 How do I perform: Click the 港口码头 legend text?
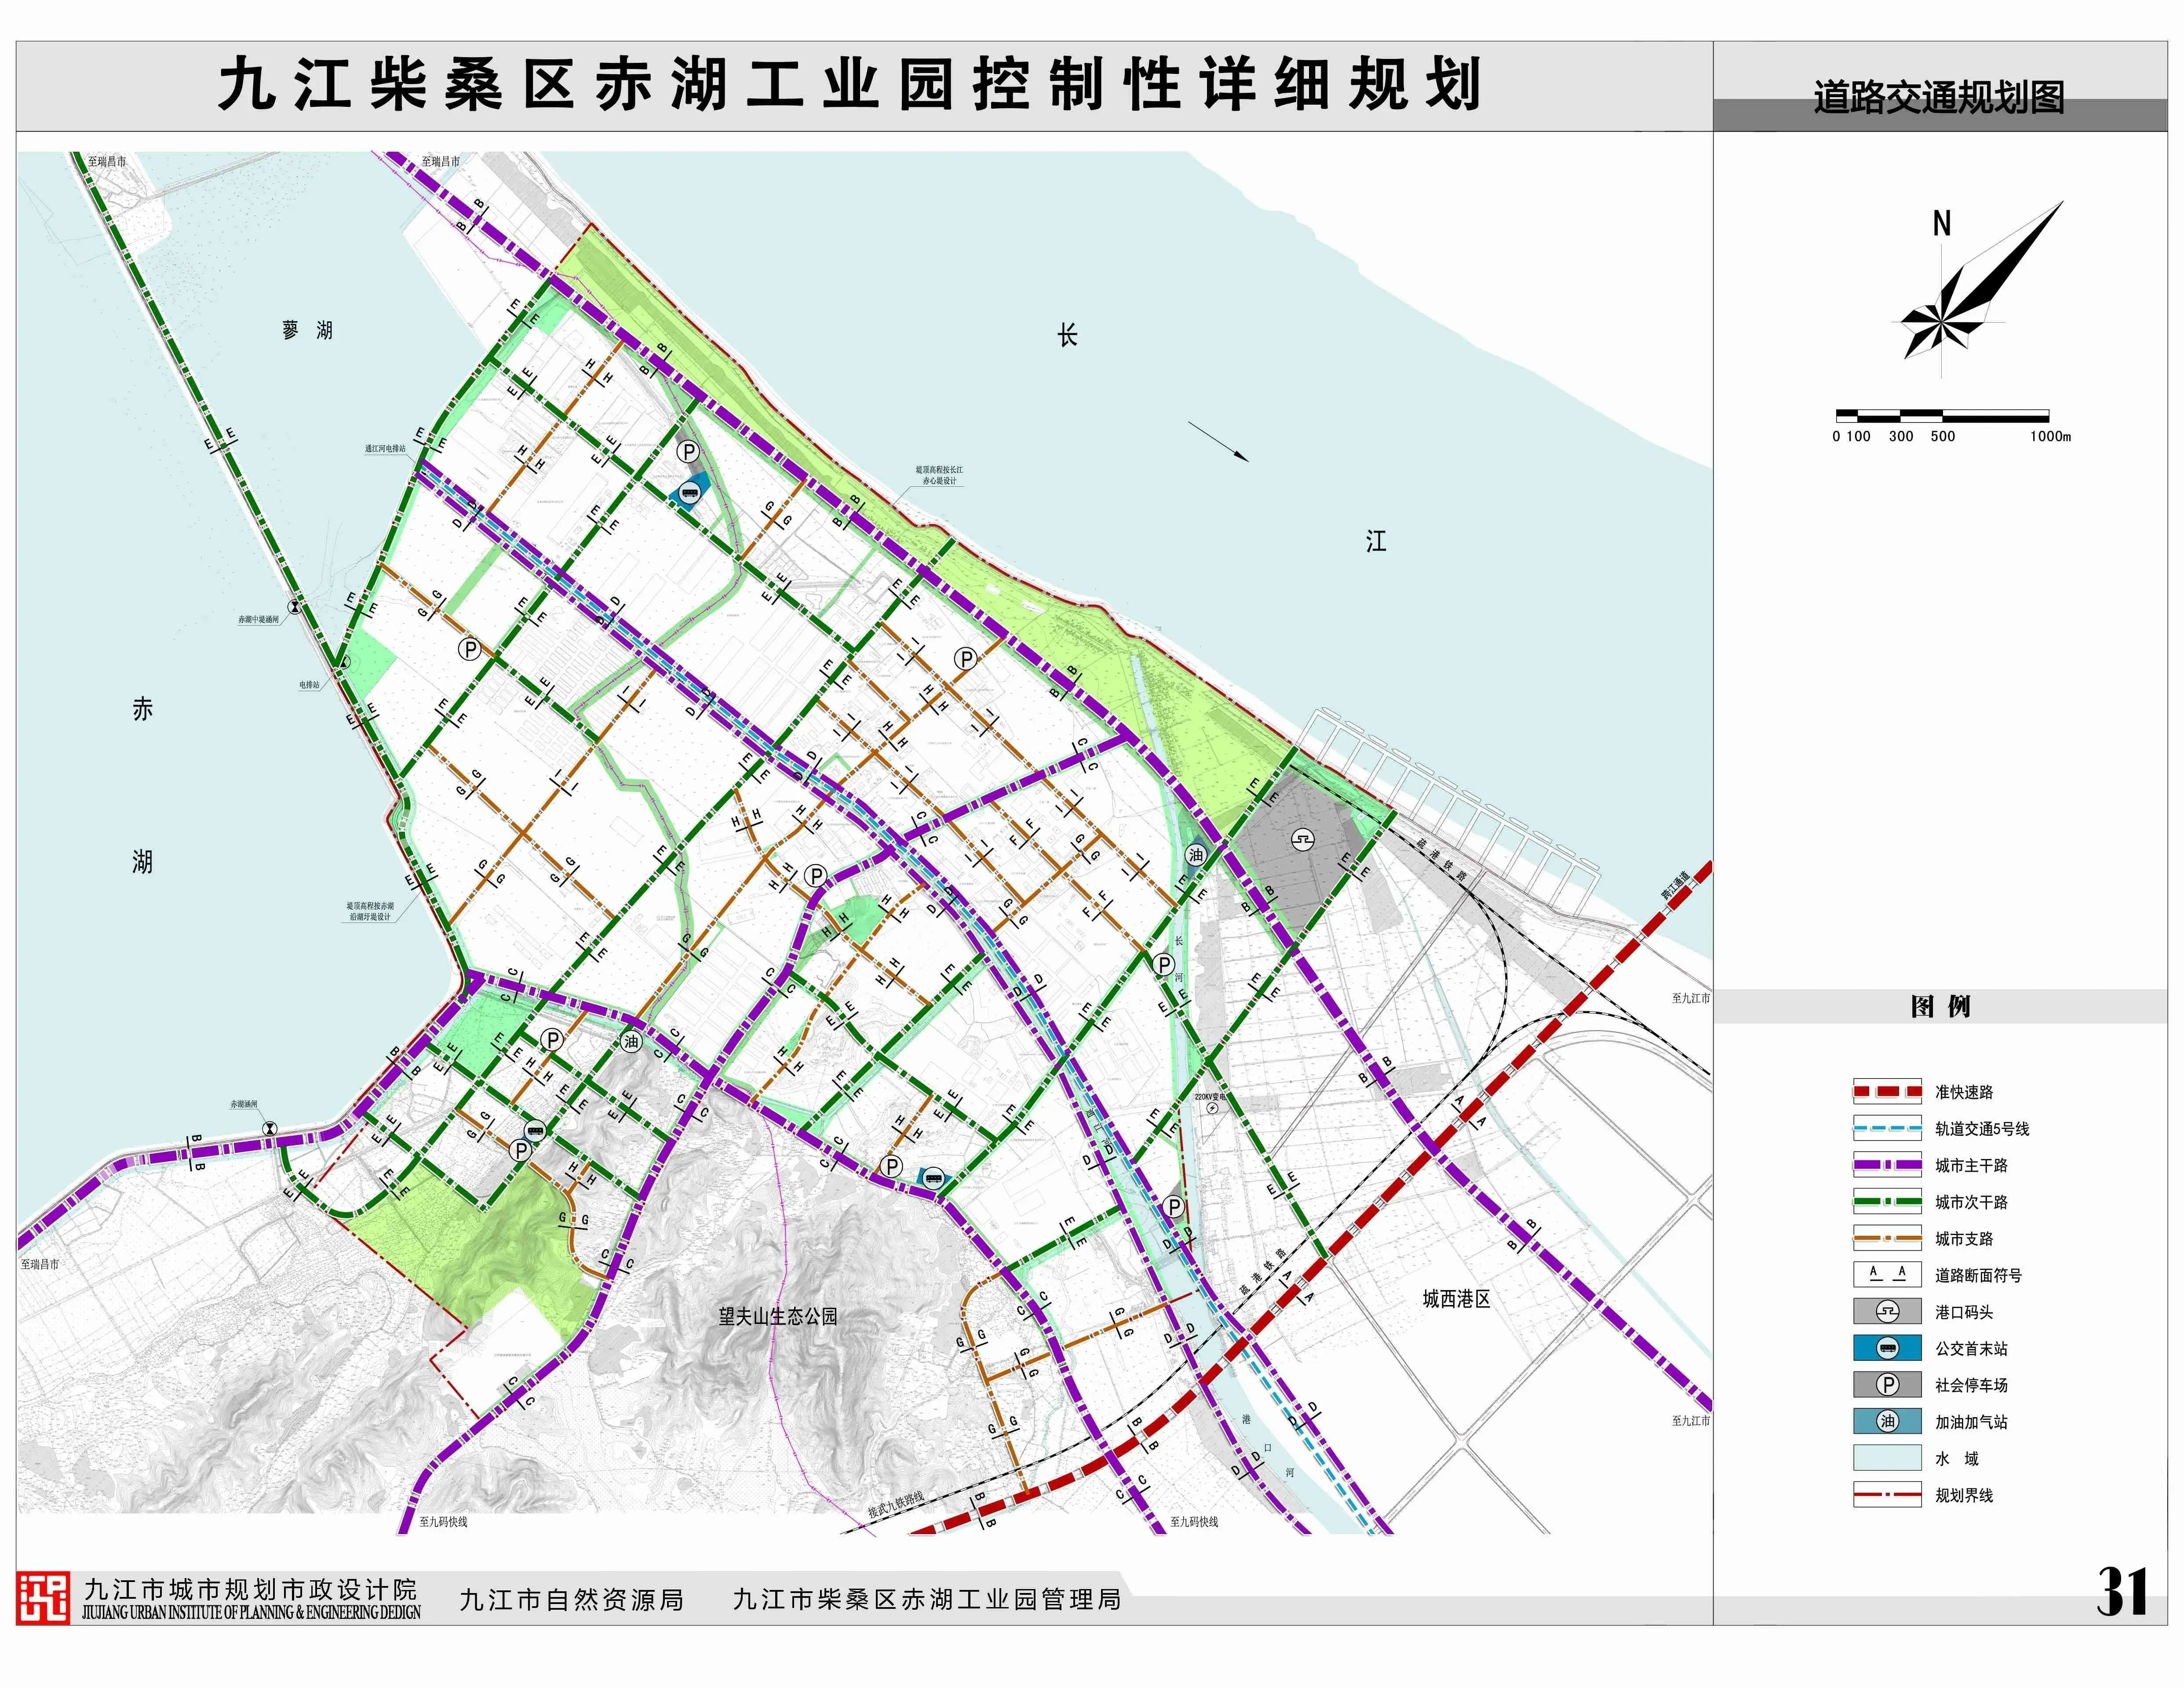pyautogui.click(x=1964, y=1312)
